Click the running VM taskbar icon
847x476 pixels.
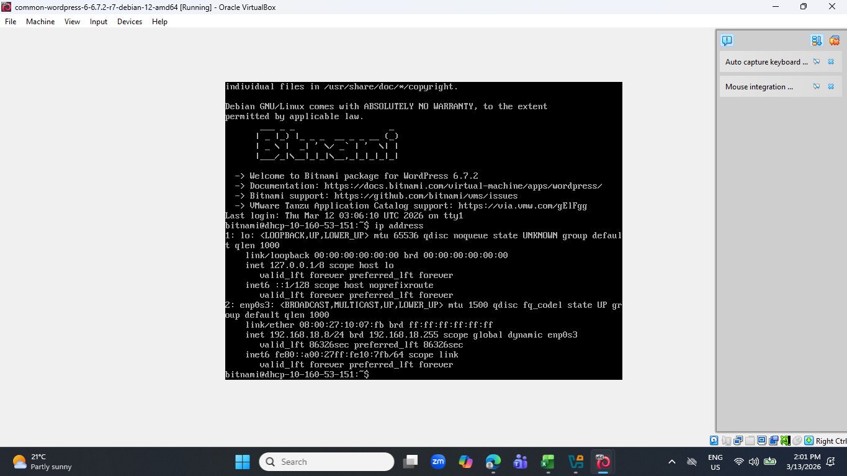603,462
